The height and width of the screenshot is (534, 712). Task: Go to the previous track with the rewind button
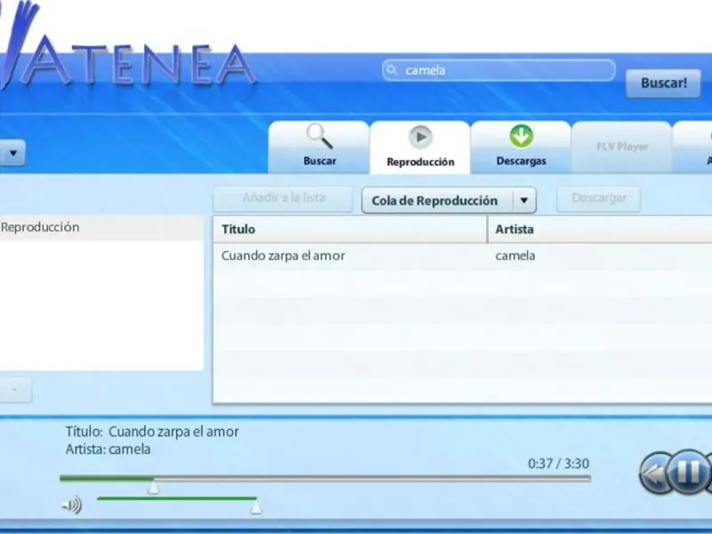coord(654,473)
